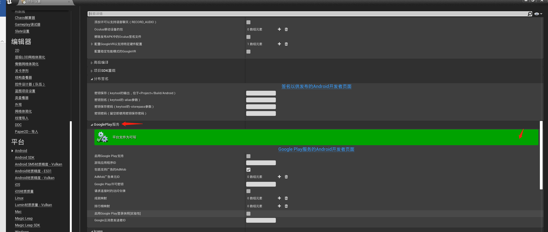548x232 pixels.
Task: Collapse the GooglePlay服务 section
Action: click(x=92, y=125)
